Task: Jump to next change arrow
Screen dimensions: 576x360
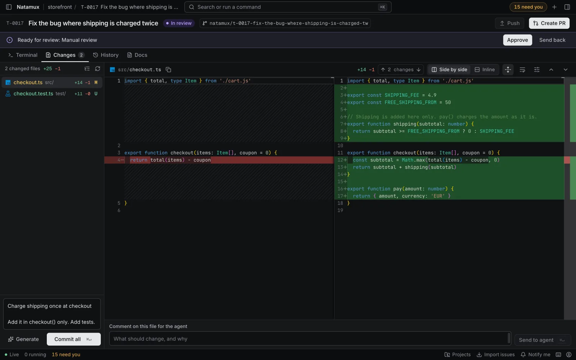Action: (x=418, y=69)
